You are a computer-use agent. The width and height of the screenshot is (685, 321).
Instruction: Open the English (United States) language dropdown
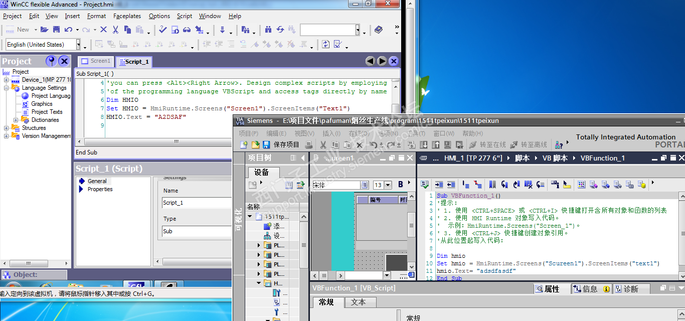coord(78,45)
